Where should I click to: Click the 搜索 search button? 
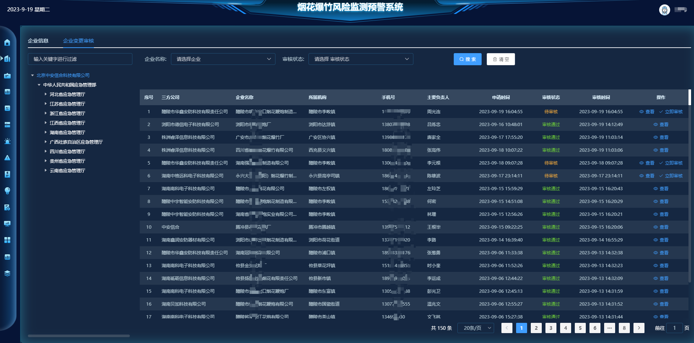click(x=468, y=59)
